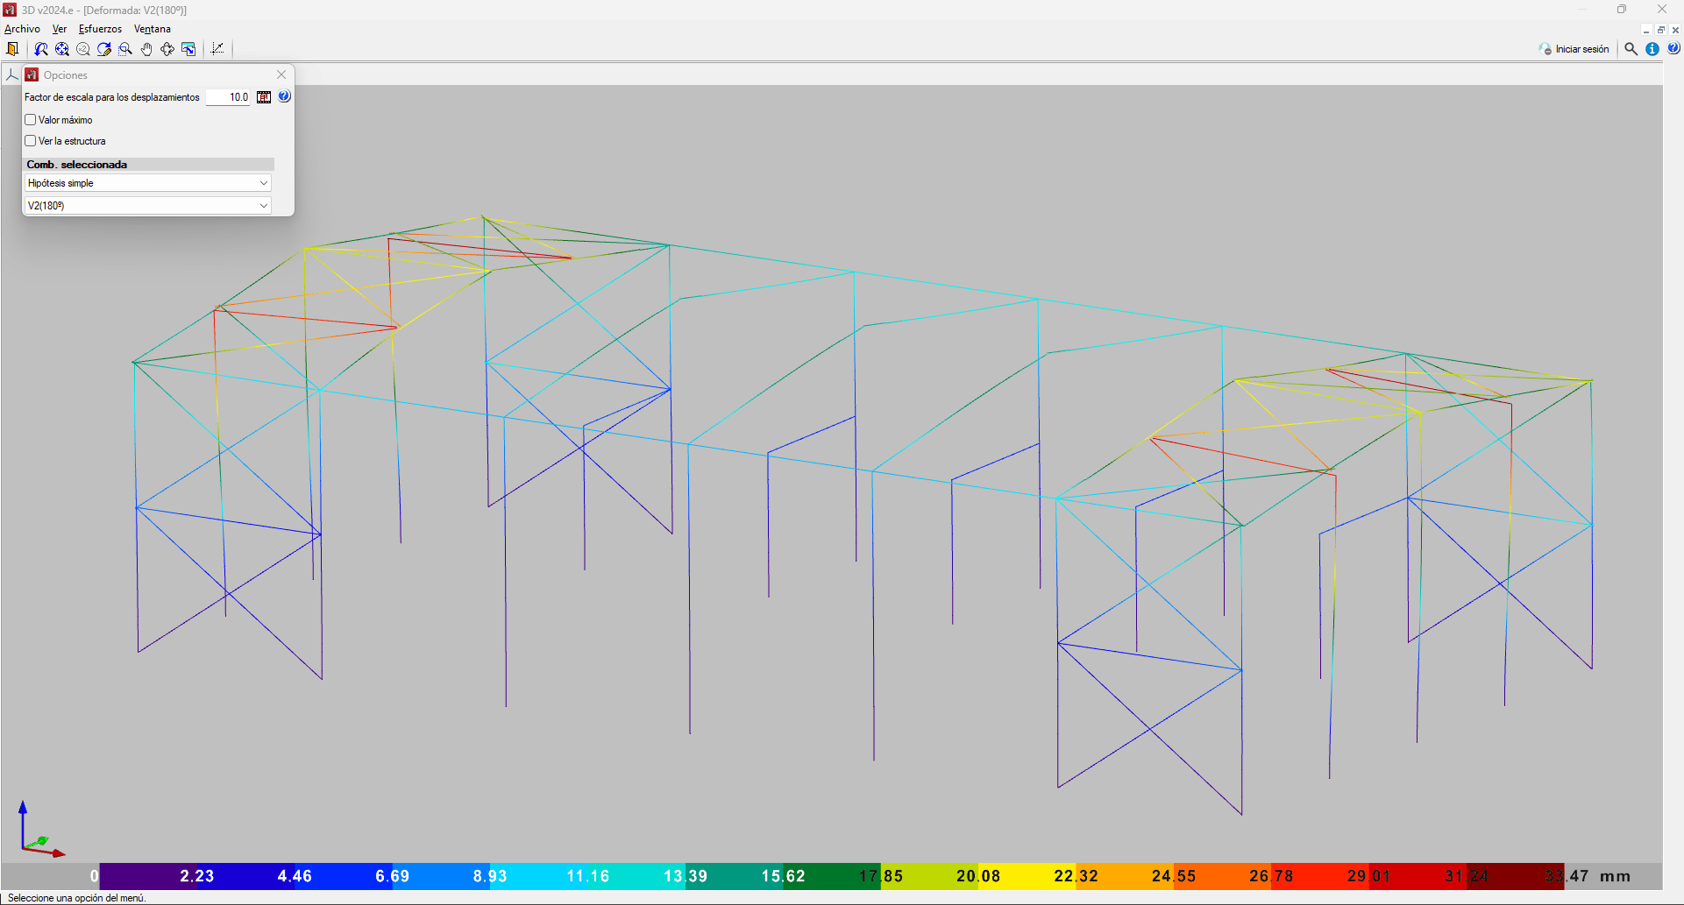Select the pan hand tool
Screen dimensions: 1684x905
(146, 49)
